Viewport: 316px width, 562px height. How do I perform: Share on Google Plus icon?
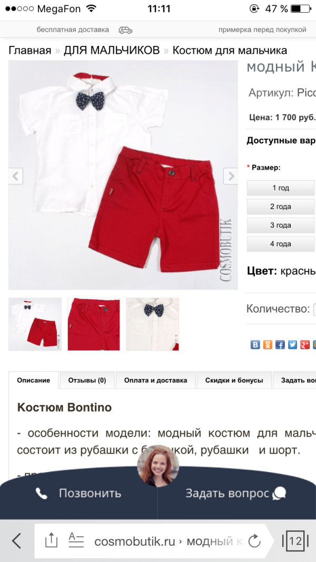pos(305,344)
